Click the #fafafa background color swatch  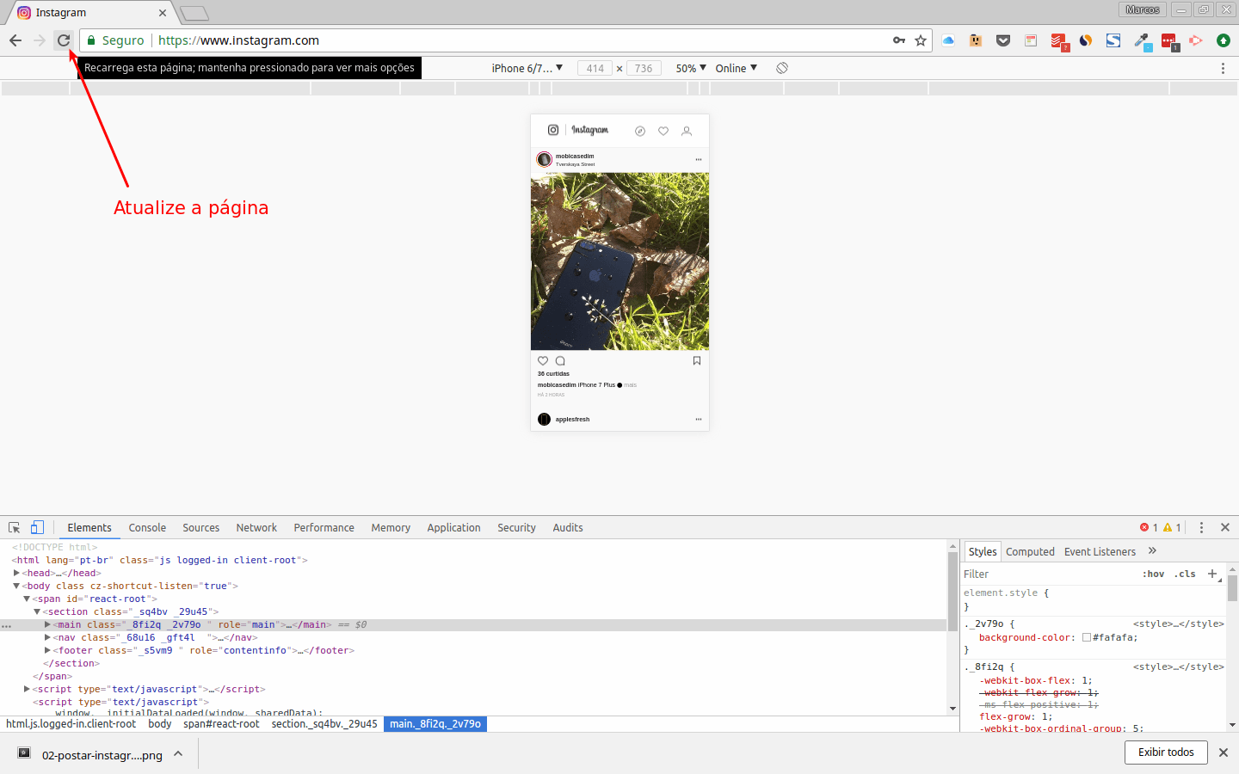[x=1087, y=637]
